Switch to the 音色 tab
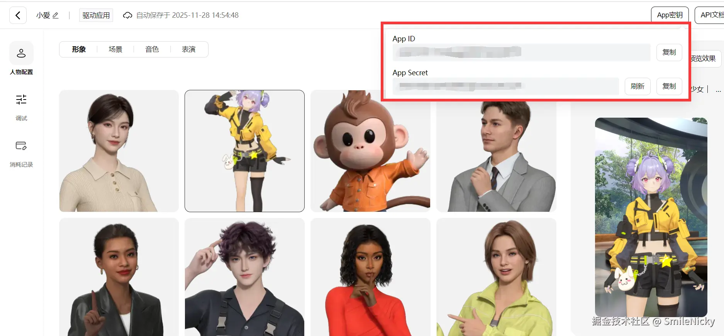This screenshot has height=336, width=724. click(152, 49)
